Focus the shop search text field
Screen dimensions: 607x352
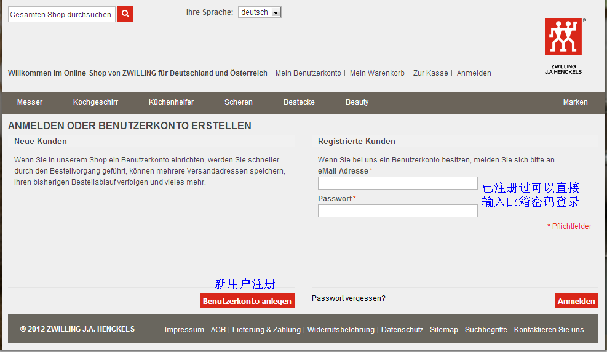point(61,14)
